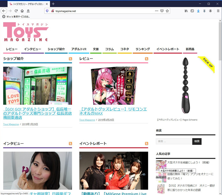Open the 信長書店 梅田東通店 article link

coord(38,113)
